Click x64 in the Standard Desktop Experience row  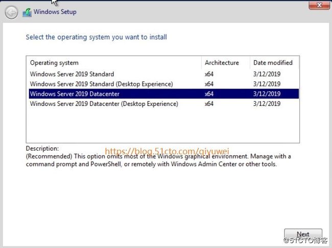[x=209, y=84]
